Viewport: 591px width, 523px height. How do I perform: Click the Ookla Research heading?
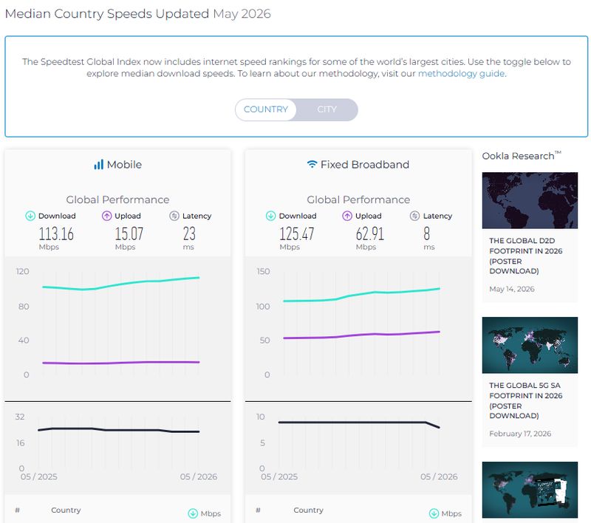click(522, 156)
